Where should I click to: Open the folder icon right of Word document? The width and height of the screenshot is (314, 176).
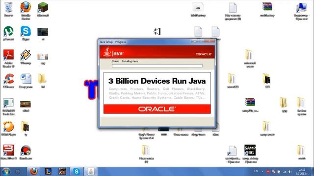point(42,79)
